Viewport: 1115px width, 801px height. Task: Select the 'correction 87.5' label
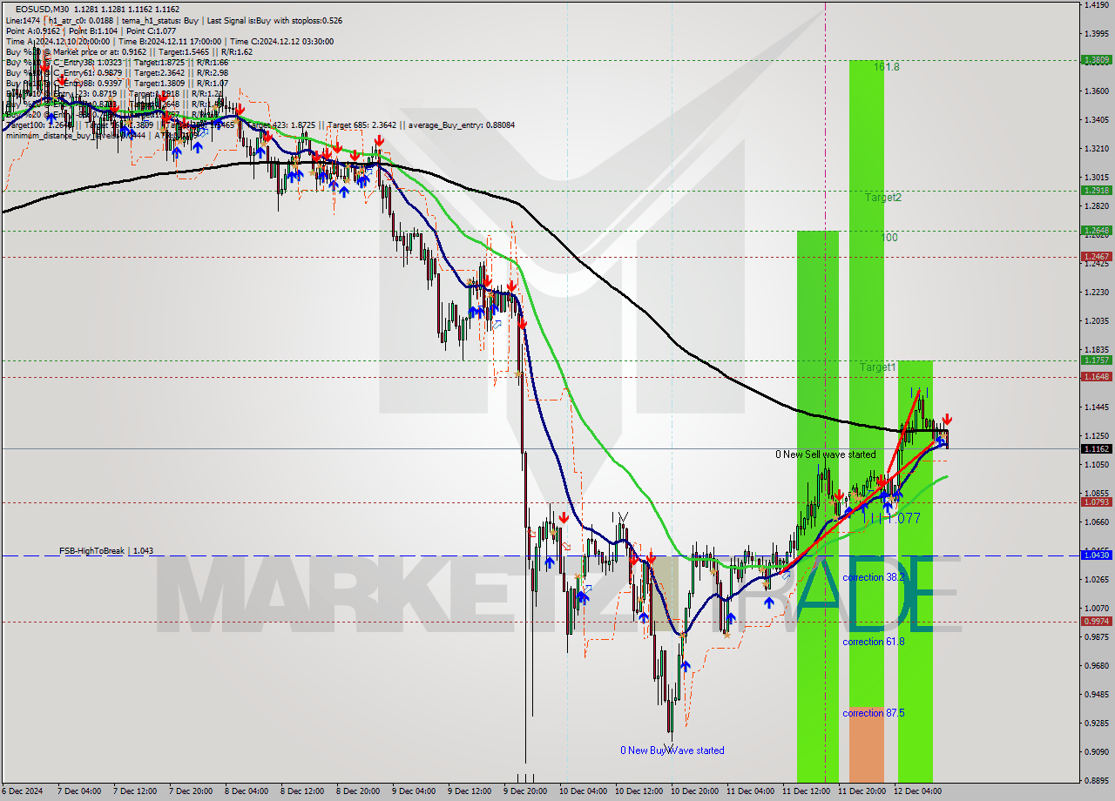tap(874, 713)
